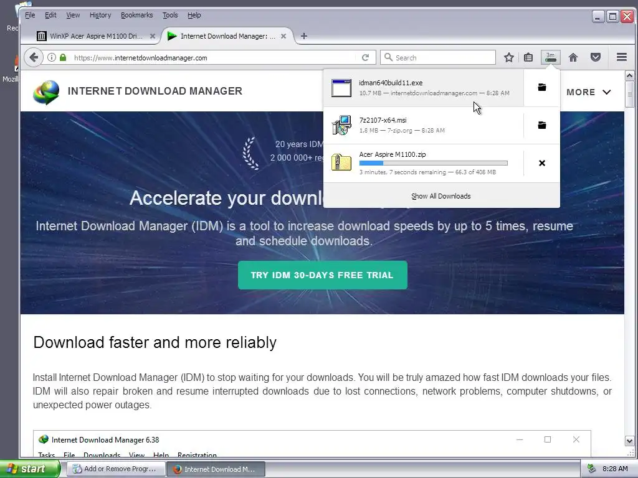Open containing folder for 7z2107-x64.msi
Viewport: 638px width, 478px height.
(542, 125)
